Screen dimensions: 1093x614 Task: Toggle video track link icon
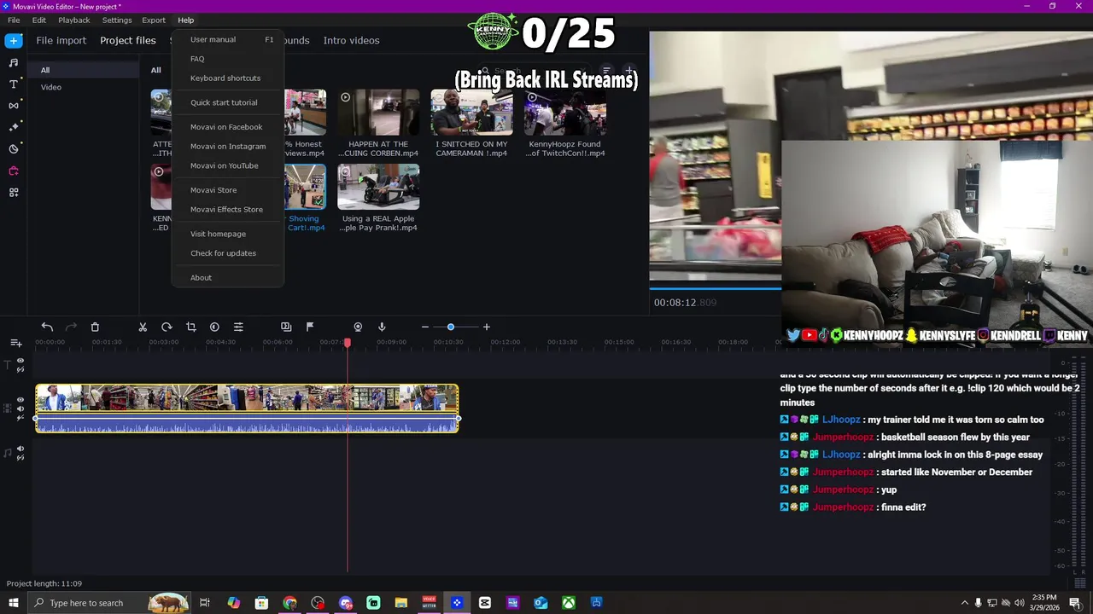[x=20, y=418]
